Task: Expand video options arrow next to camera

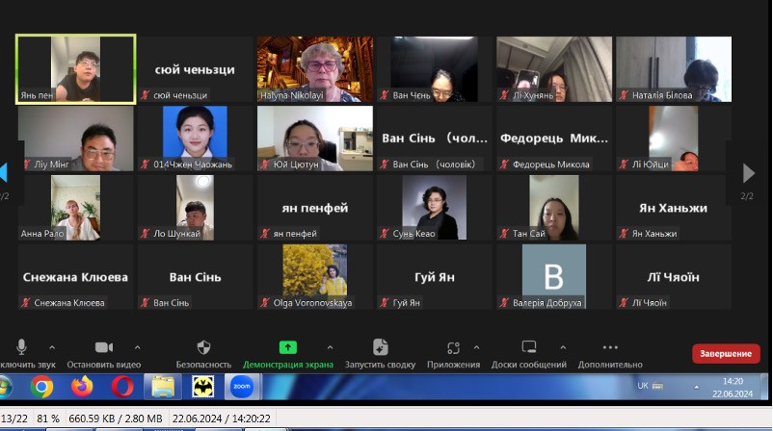Action: pyautogui.click(x=138, y=348)
